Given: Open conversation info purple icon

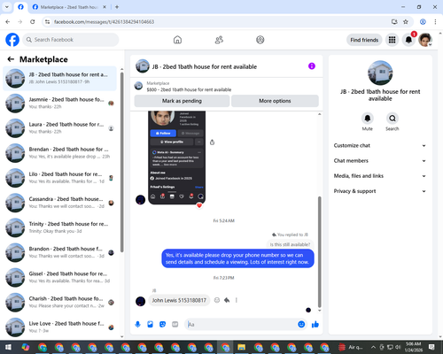Looking at the screenshot, I should pos(312,66).
